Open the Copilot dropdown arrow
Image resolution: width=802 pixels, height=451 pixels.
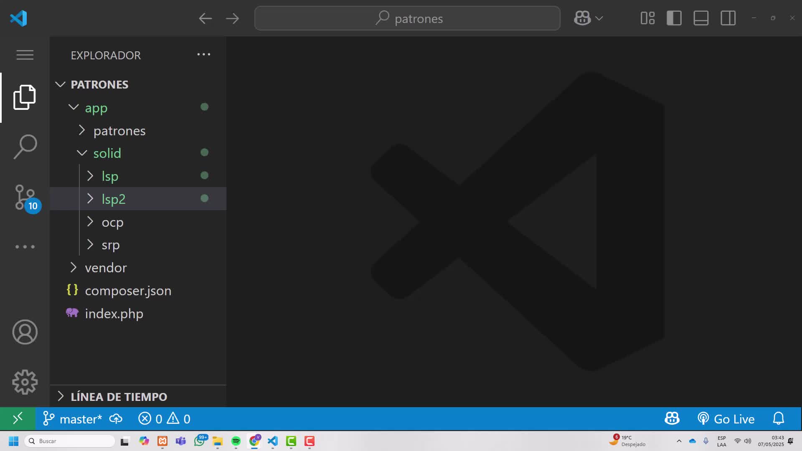pyautogui.click(x=599, y=18)
